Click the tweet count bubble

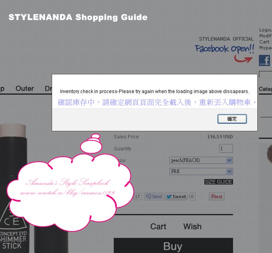[x=192, y=197]
